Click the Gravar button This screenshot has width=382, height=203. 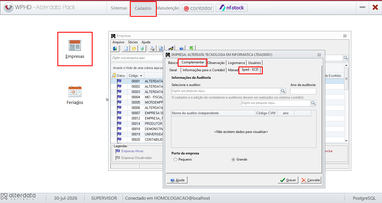pos(288,180)
